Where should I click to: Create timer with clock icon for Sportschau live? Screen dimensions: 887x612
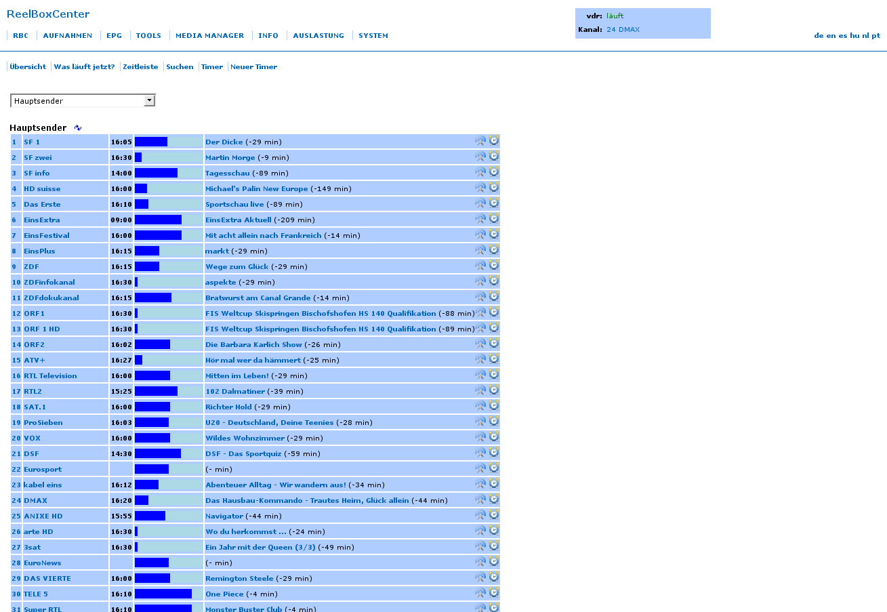coord(494,203)
